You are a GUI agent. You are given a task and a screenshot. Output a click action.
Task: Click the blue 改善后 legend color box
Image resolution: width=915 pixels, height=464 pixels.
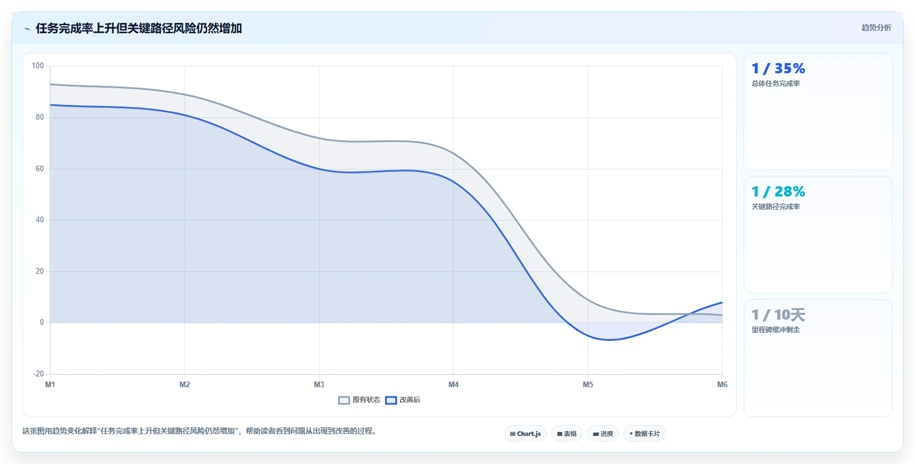[x=391, y=400]
